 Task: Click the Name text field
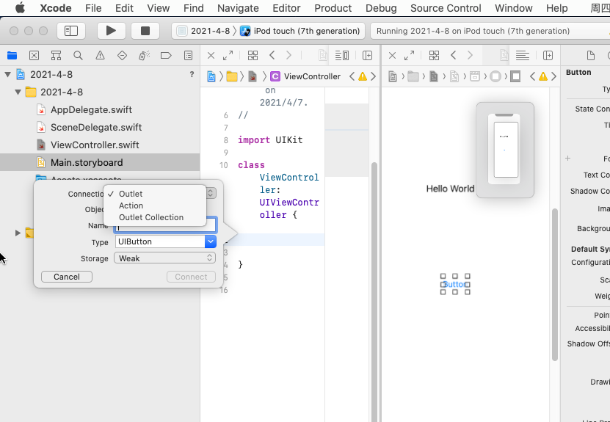(x=165, y=225)
